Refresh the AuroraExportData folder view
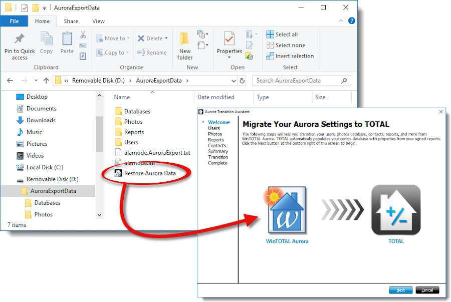The height and width of the screenshot is (302, 451). [242, 81]
